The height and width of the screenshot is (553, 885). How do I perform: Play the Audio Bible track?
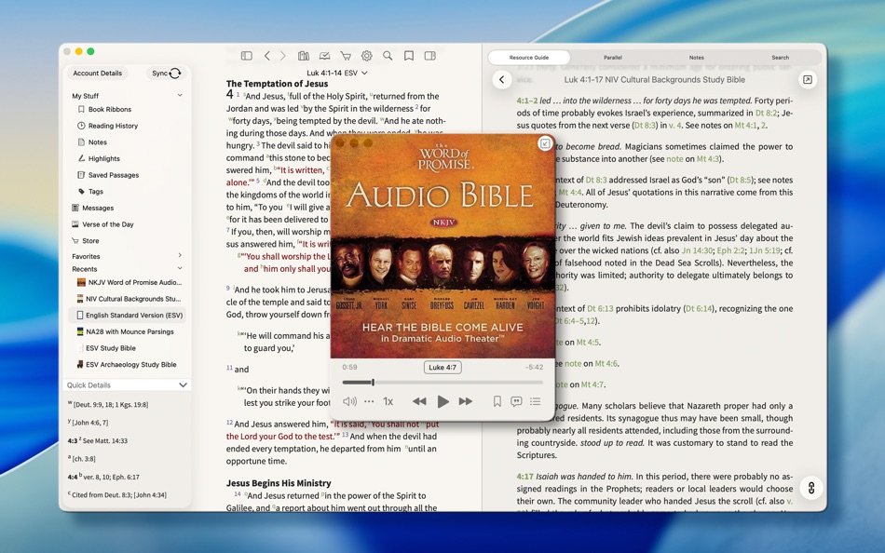(442, 400)
